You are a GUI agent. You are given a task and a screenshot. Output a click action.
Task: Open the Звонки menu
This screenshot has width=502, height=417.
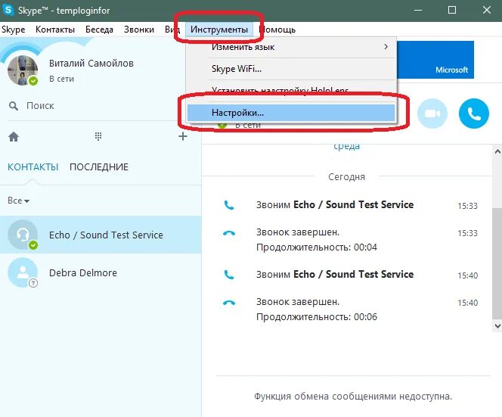(x=139, y=30)
